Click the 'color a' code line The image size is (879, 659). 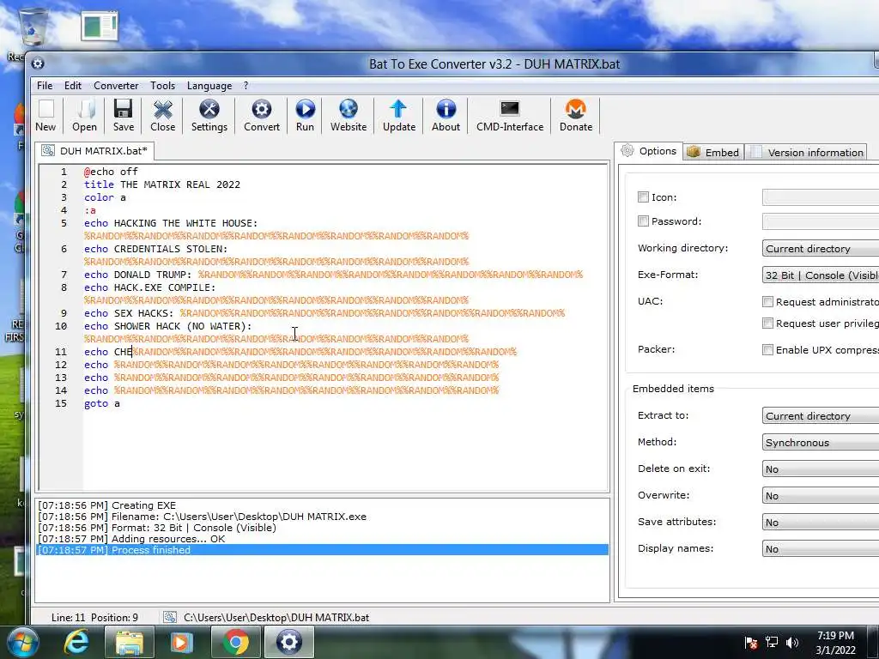point(105,197)
